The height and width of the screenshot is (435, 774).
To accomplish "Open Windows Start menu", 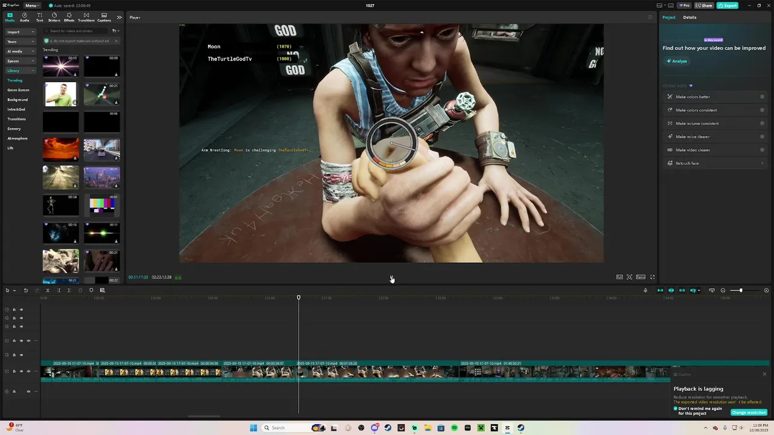I will pyautogui.click(x=253, y=428).
